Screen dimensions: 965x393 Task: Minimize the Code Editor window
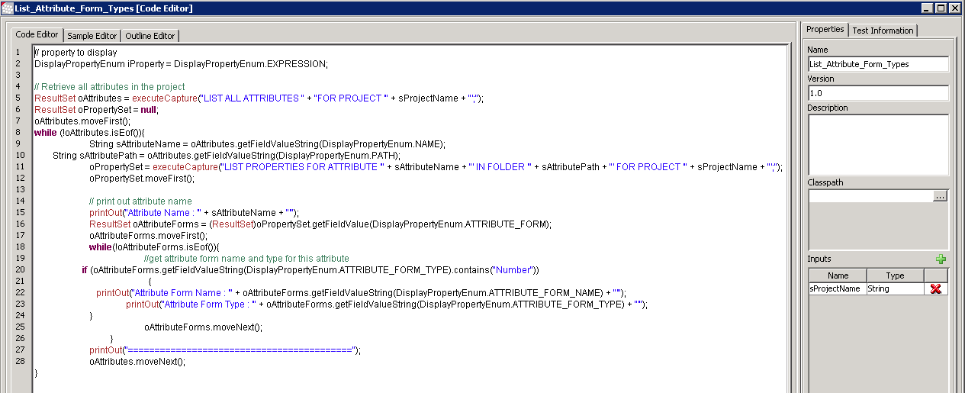coord(928,8)
